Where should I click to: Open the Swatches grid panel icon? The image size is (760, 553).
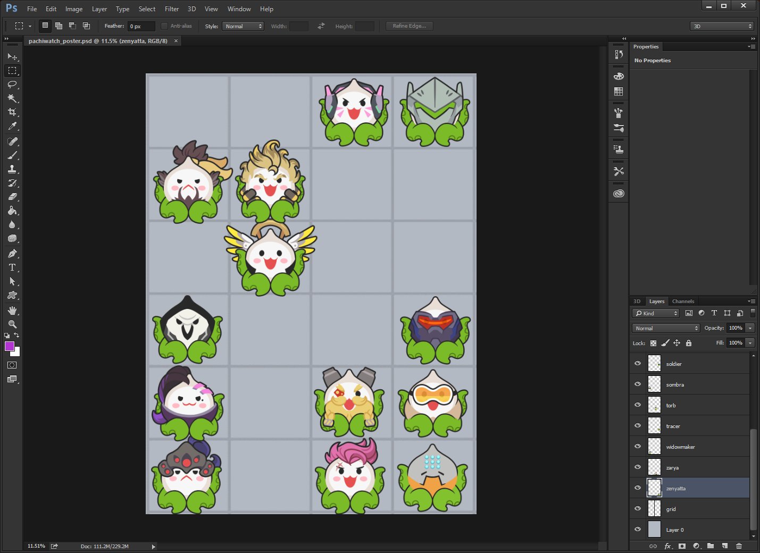pos(619,91)
